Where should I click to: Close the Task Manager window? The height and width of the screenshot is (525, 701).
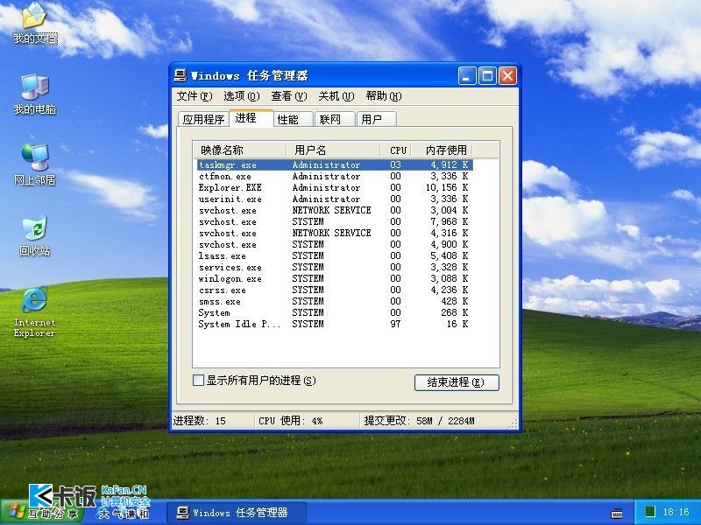(x=508, y=76)
